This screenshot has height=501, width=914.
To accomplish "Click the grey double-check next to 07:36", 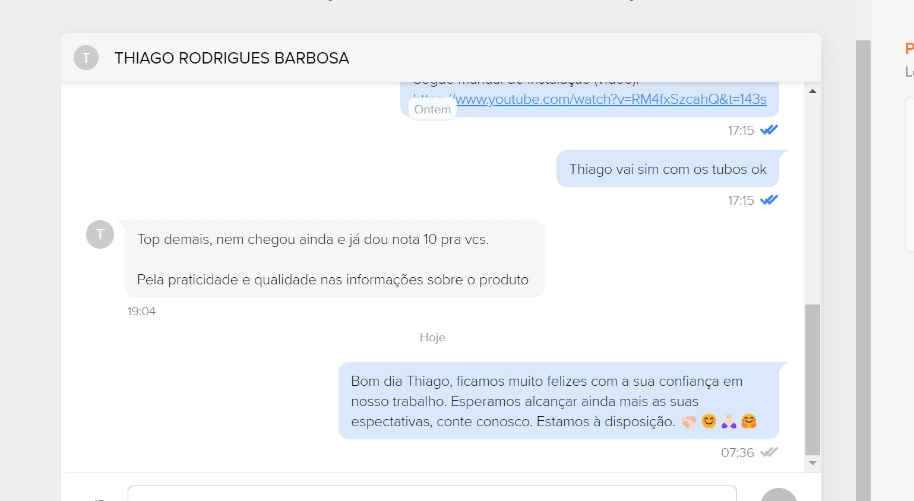I will click(769, 452).
